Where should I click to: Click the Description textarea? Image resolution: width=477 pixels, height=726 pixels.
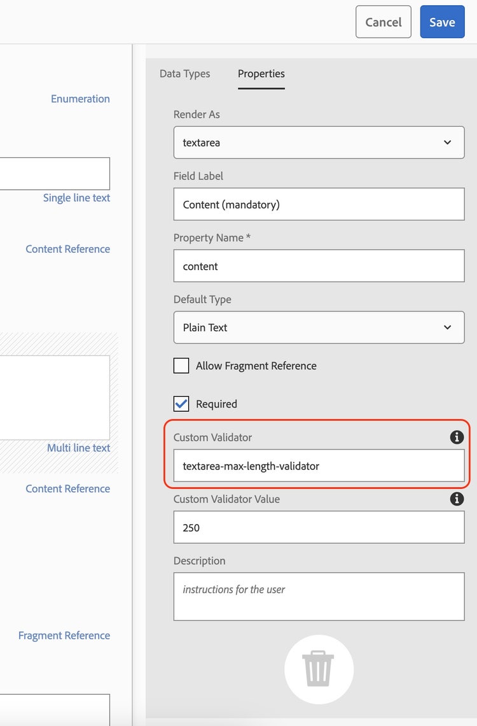click(319, 596)
